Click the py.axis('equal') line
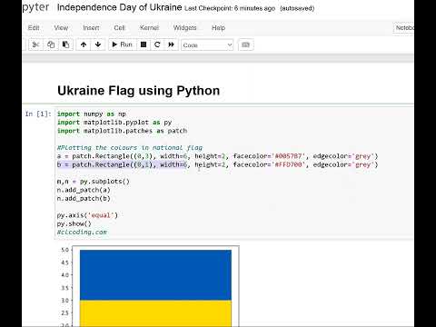 click(87, 215)
